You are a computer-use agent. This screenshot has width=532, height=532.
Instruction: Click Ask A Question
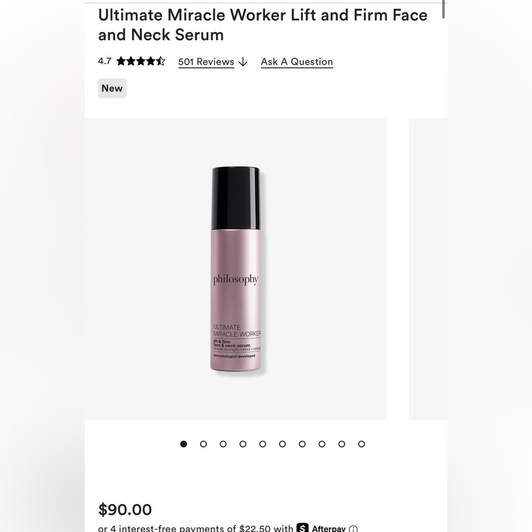(x=296, y=62)
